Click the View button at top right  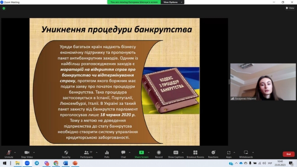[290, 8]
